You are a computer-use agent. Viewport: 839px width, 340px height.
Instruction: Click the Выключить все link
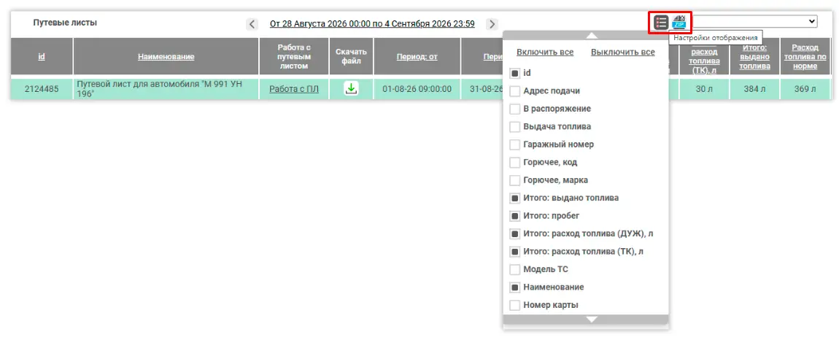(x=623, y=52)
